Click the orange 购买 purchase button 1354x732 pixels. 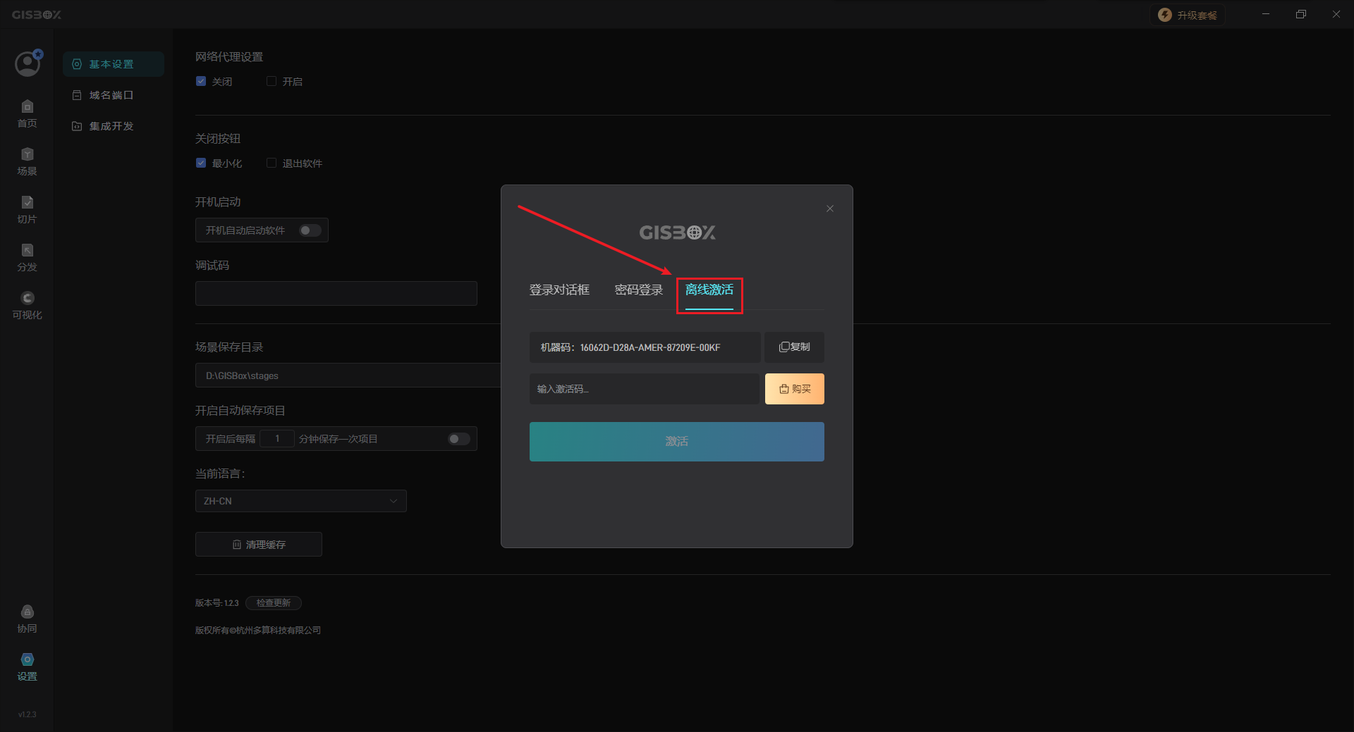tap(795, 389)
